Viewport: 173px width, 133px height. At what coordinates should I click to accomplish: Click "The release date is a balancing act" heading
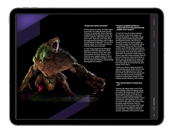pyautogui.click(x=129, y=84)
